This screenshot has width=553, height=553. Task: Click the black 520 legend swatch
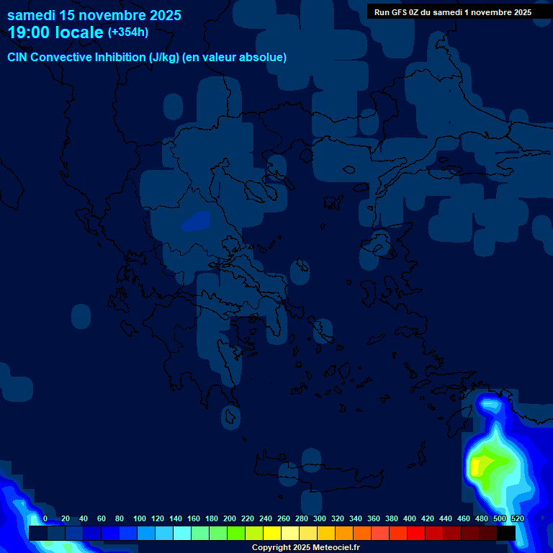[506, 534]
